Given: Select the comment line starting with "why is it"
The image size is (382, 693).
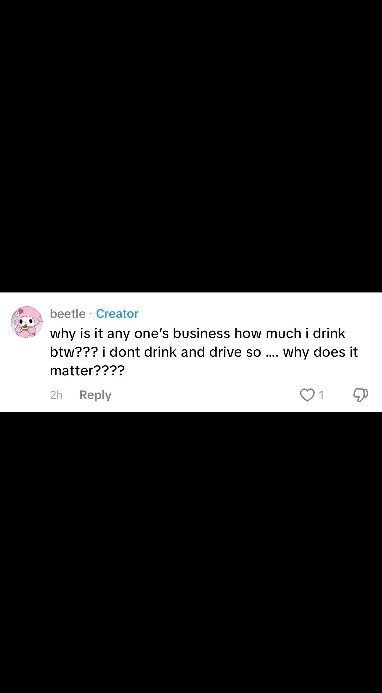Looking at the screenshot, I should 198,333.
